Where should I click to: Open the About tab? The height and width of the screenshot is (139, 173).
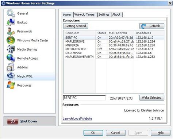[x=116, y=15]
